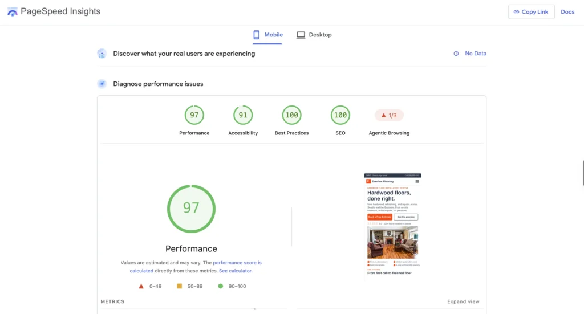Click the No Data link
The width and height of the screenshot is (584, 314).
coord(475,54)
